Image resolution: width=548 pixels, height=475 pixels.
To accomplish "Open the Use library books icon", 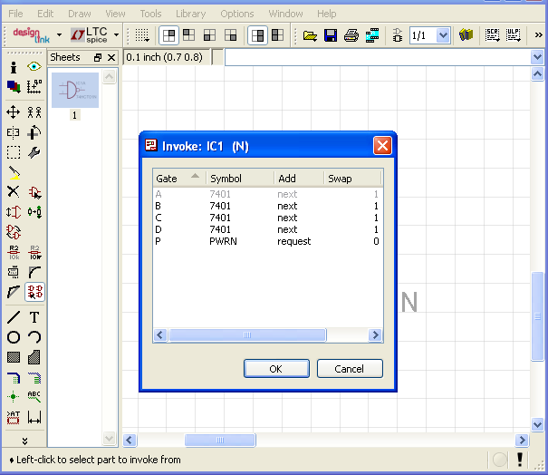I will 466,35.
